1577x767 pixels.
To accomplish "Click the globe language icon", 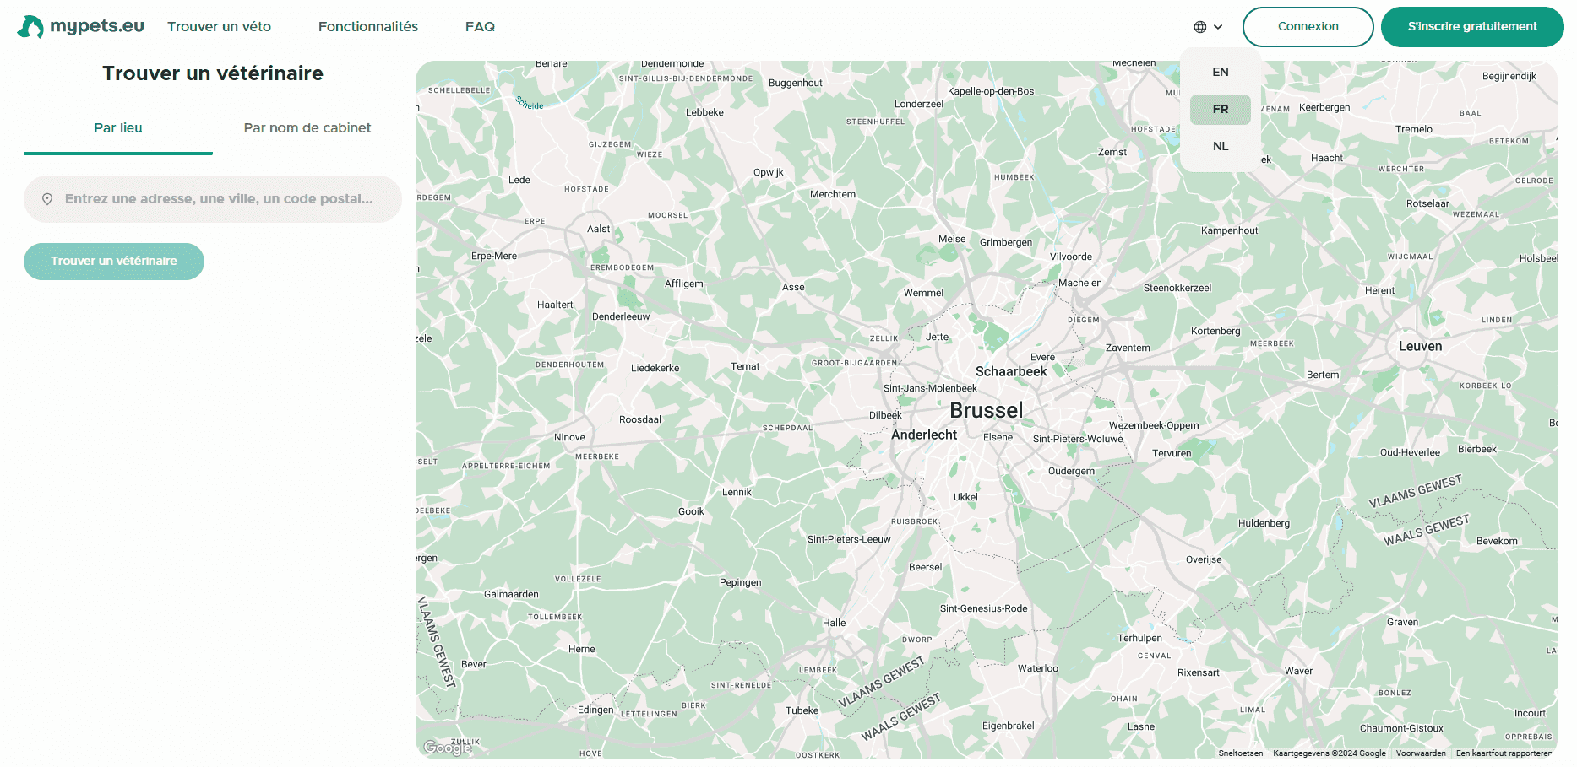I will [x=1200, y=26].
